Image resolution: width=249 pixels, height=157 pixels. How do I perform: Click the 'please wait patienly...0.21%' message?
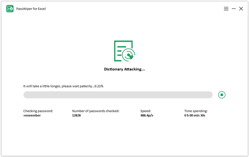pos(83,86)
